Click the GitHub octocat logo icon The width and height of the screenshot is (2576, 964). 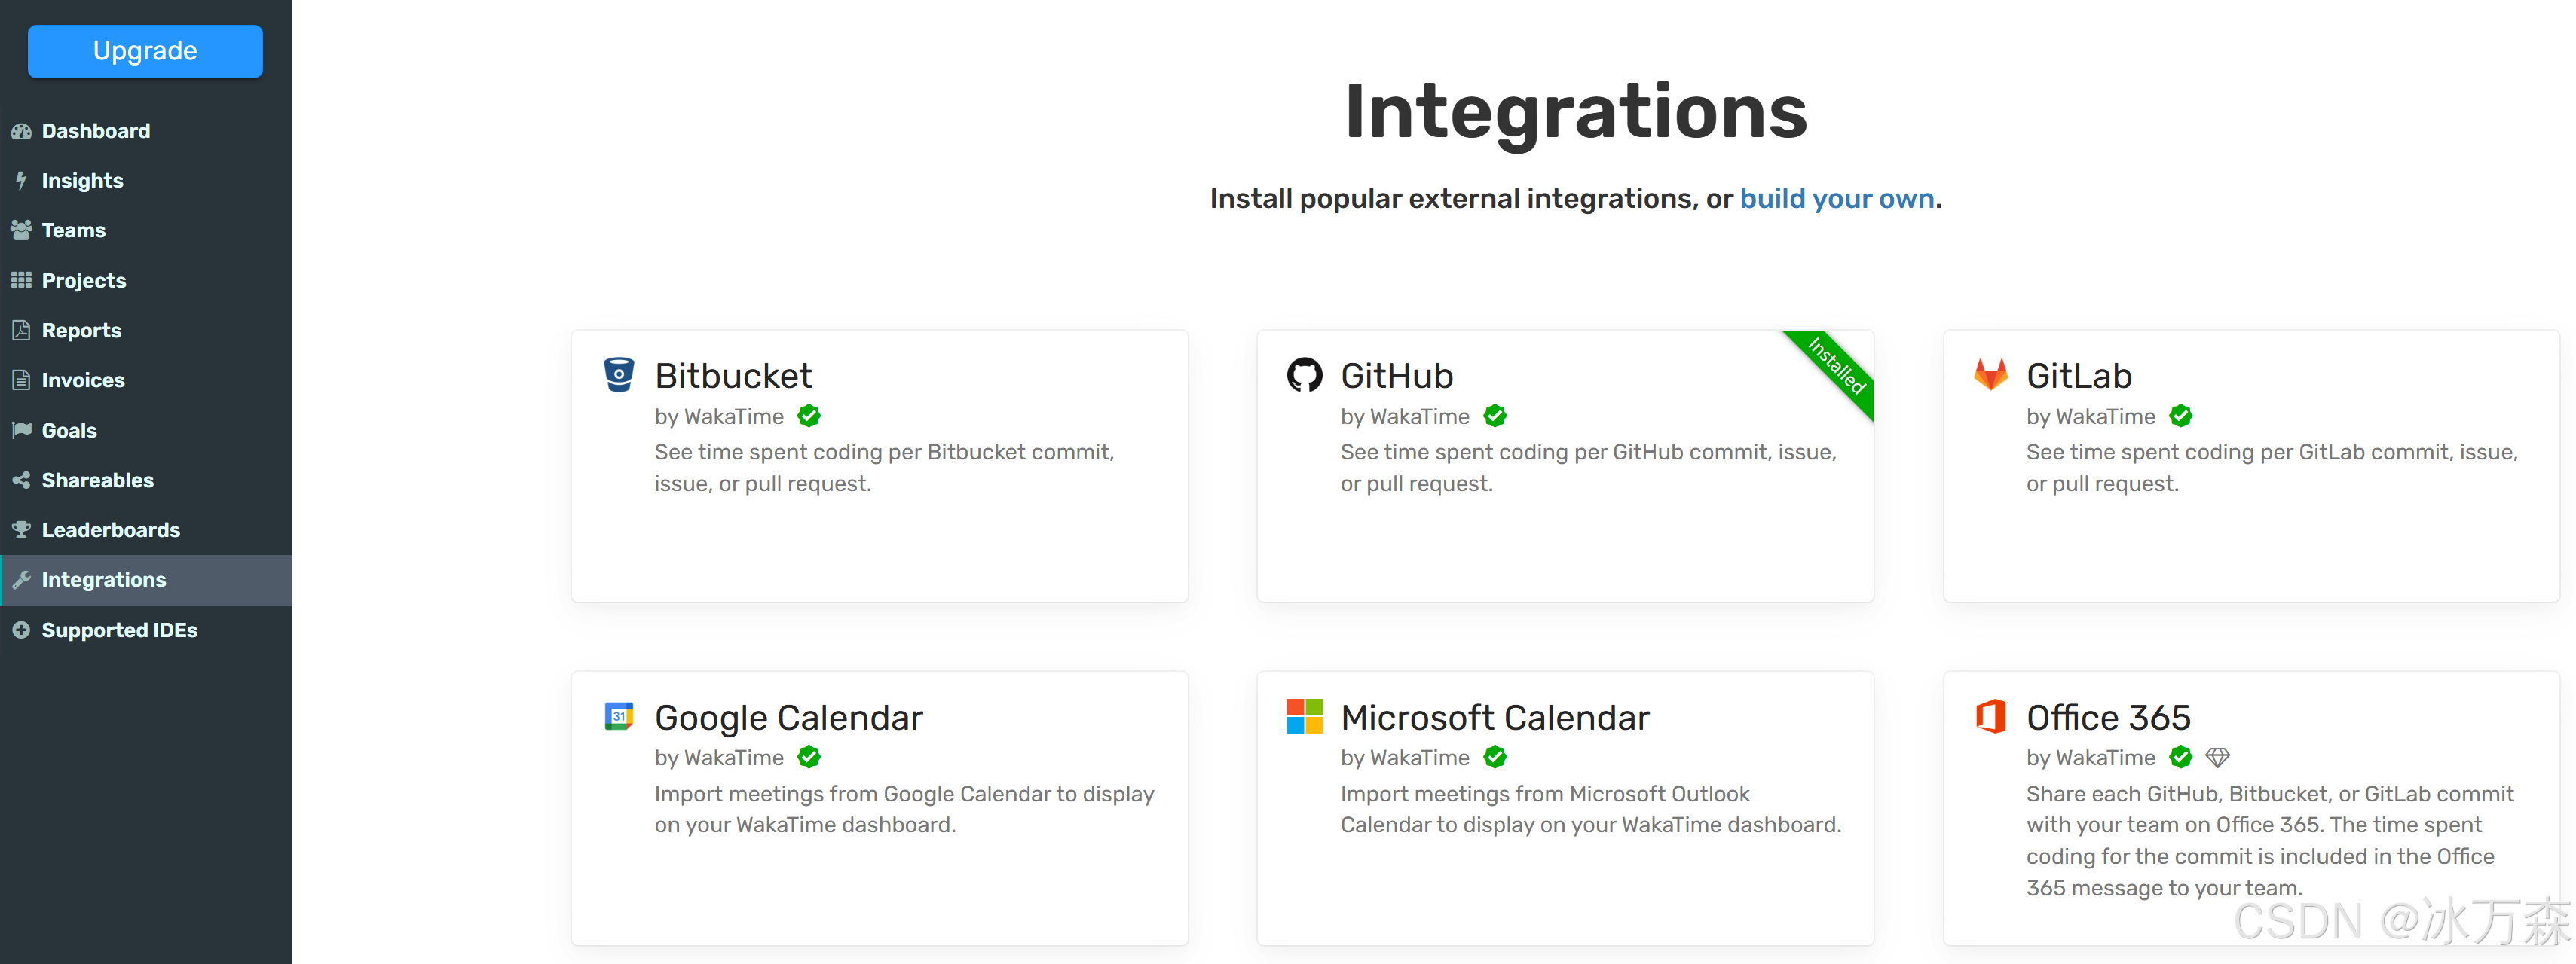1304,376
